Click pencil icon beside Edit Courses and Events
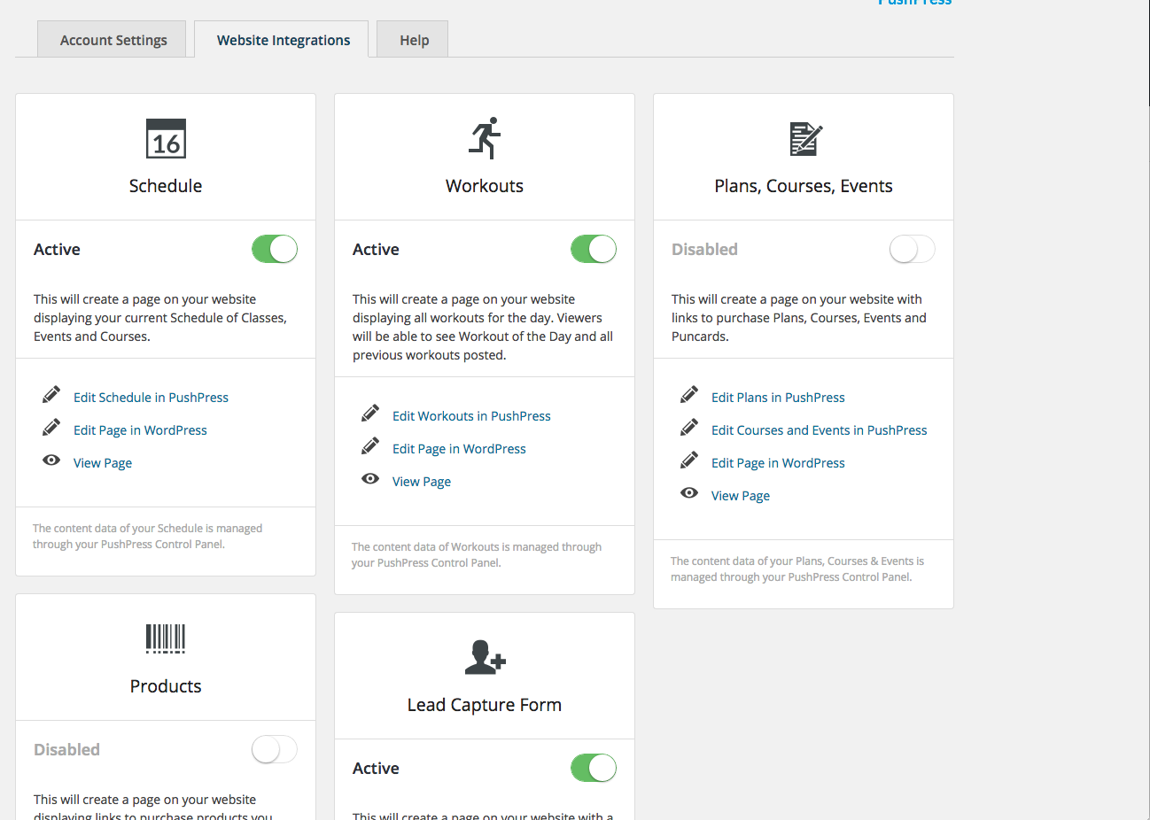 tap(689, 427)
